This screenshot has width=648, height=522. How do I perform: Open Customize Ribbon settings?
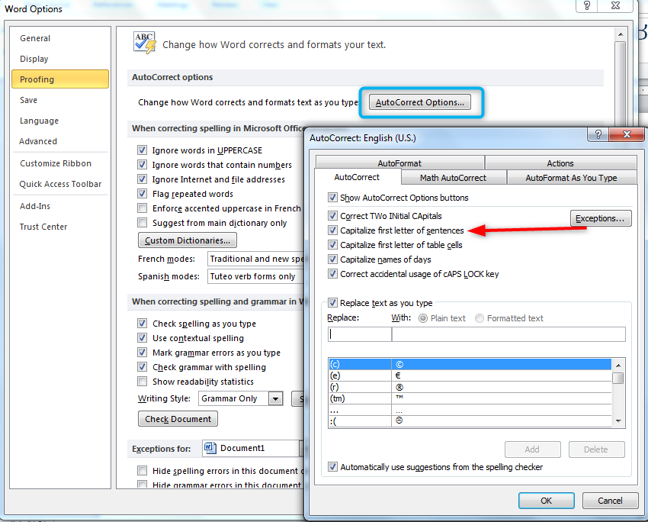(x=56, y=163)
